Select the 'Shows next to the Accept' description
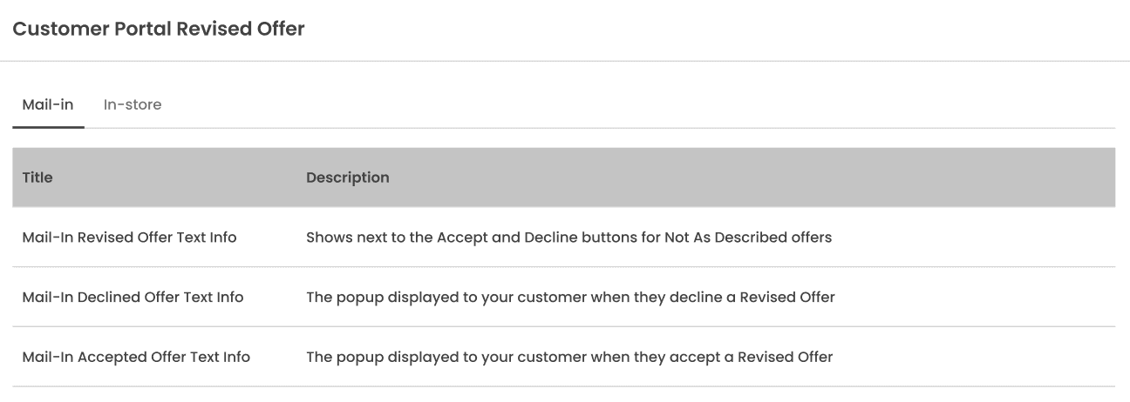 click(568, 237)
